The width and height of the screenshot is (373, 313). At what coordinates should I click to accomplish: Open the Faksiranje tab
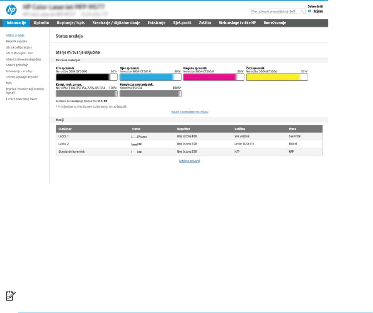click(157, 23)
